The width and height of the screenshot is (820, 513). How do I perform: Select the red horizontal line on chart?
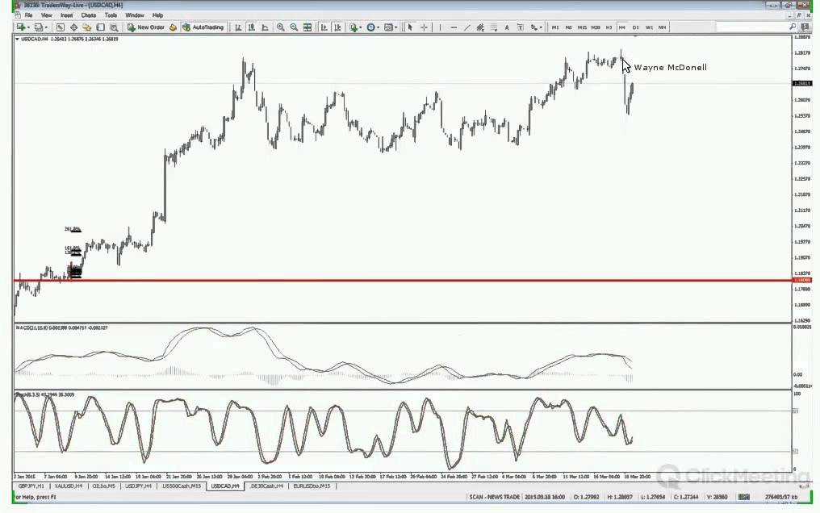(x=403, y=281)
